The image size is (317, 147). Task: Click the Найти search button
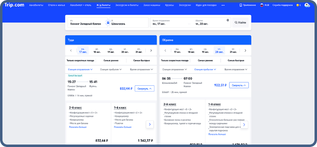point(240,22)
